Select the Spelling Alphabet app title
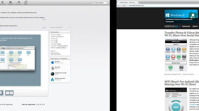Screen dimensions: 199x111 pos(60,78)
